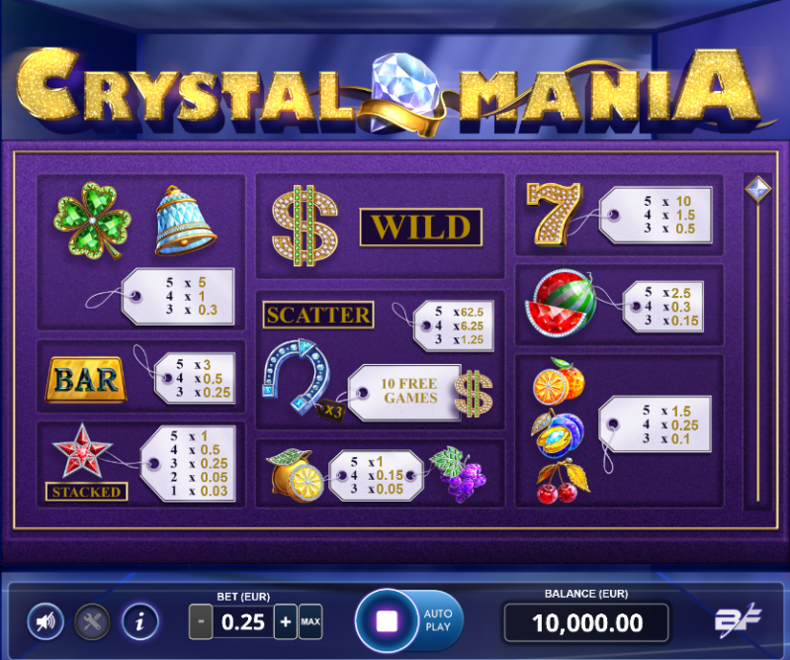Select the four-leaf clover symbol
The image size is (790, 660).
(92, 221)
